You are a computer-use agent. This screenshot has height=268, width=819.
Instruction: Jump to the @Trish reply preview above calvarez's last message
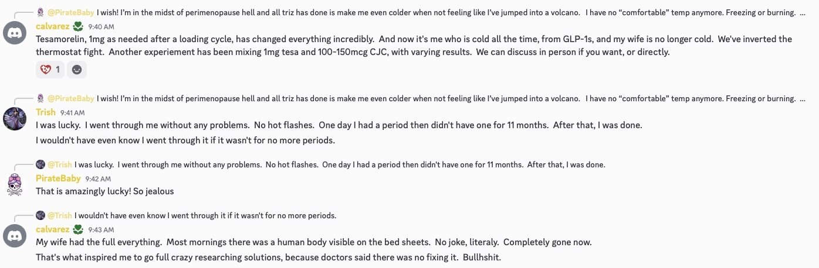pos(186,215)
